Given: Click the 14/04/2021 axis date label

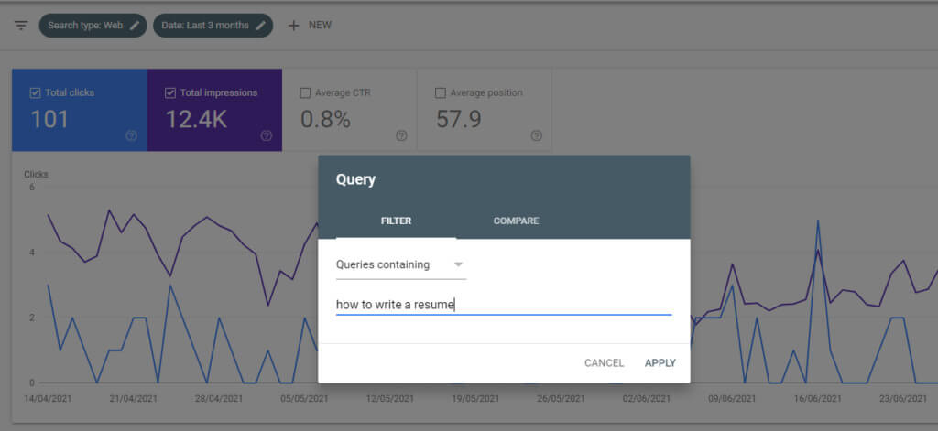Looking at the screenshot, I should click(x=48, y=398).
